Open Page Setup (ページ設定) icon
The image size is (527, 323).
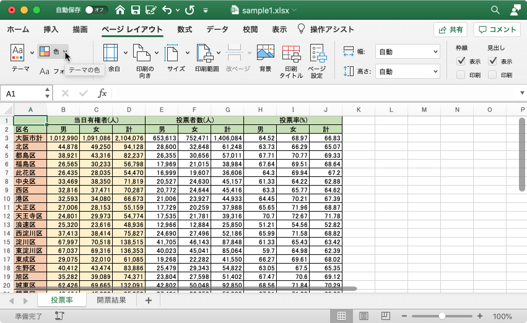tap(318, 53)
